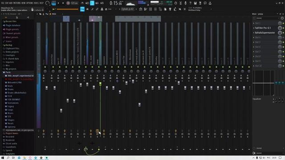Click the orange icon beside Wide
The height and width of the screenshot is (160, 285).
[50, 14]
